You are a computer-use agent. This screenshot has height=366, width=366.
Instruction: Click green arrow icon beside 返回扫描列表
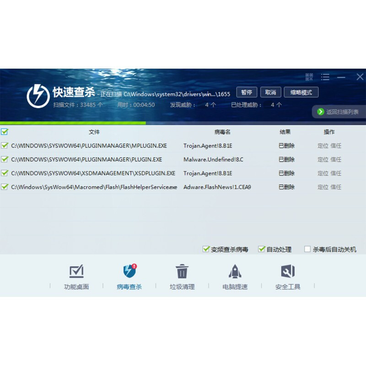click(x=321, y=112)
